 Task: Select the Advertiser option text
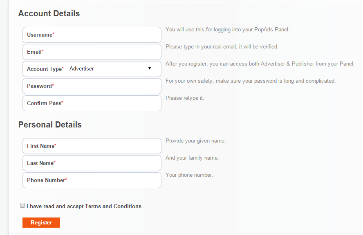[x=82, y=69]
